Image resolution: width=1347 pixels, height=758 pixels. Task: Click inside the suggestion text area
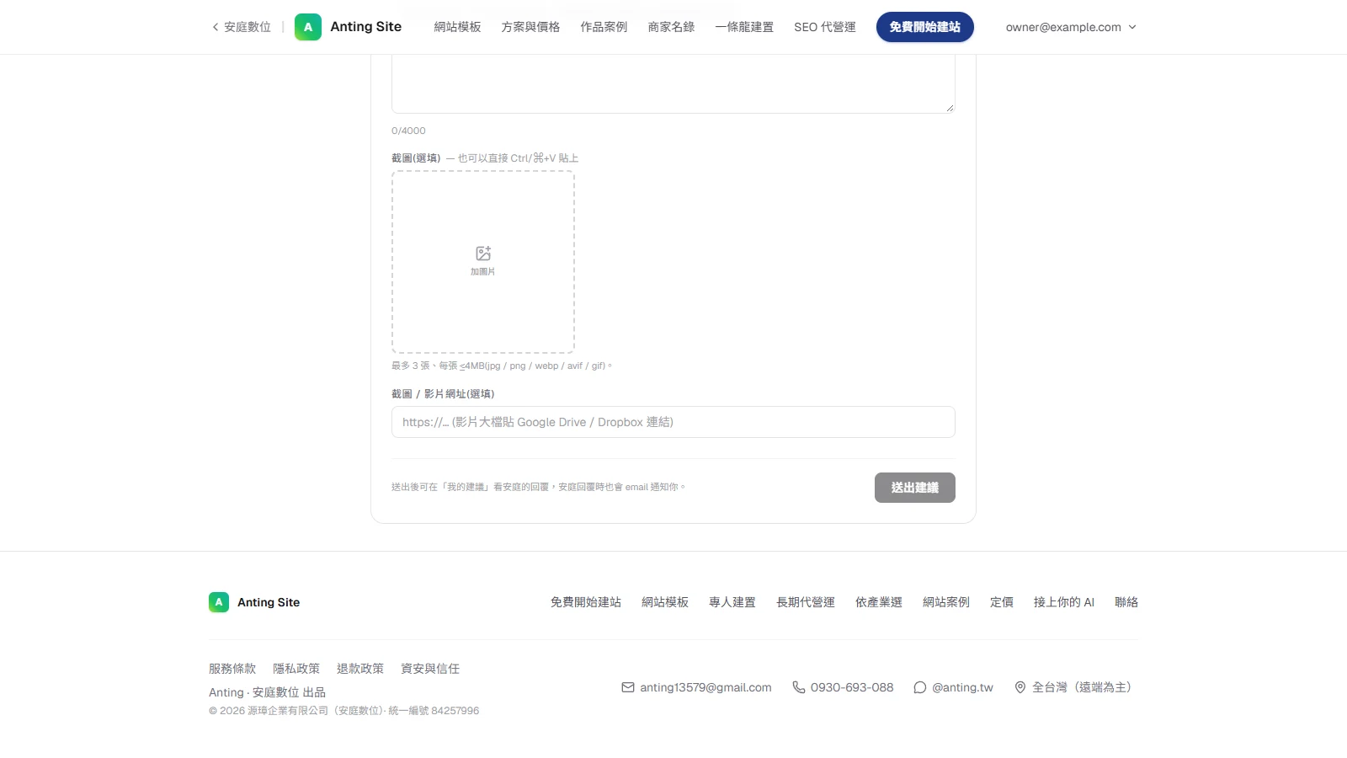coord(673,84)
